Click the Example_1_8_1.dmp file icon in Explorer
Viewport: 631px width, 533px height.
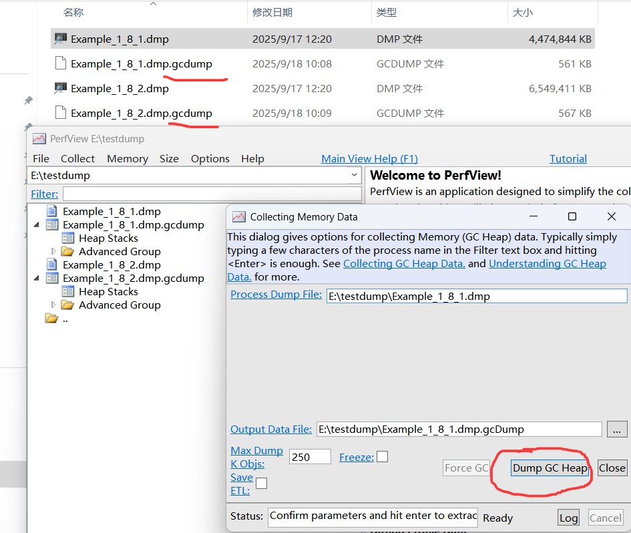pos(61,39)
